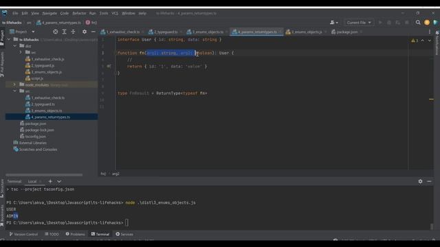Open the TODO tool window
The width and height of the screenshot is (440, 247).
(x=52, y=234)
